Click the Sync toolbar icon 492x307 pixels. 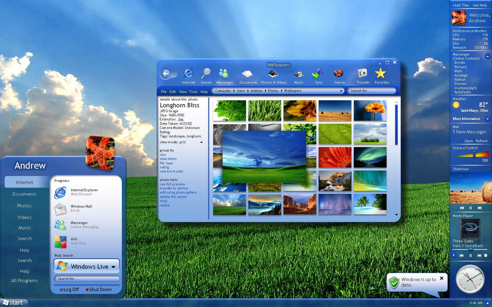pos(319,76)
